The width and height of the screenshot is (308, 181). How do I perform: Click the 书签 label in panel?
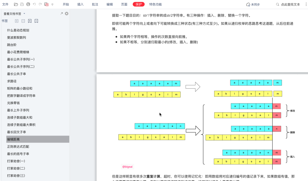(5, 21)
